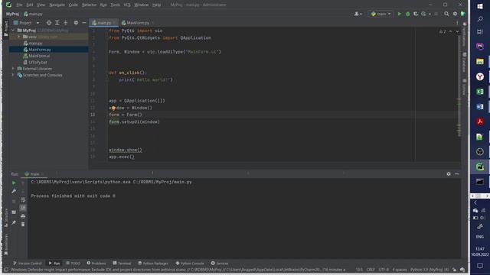Select the main.py editor tab

tap(103, 23)
